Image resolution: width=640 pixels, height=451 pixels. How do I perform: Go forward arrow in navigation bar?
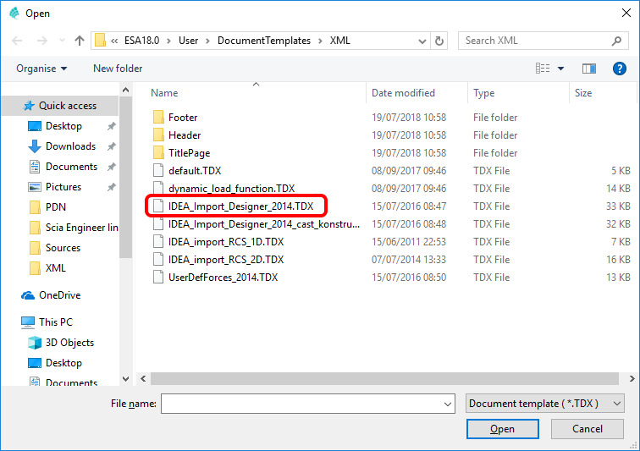(x=41, y=41)
